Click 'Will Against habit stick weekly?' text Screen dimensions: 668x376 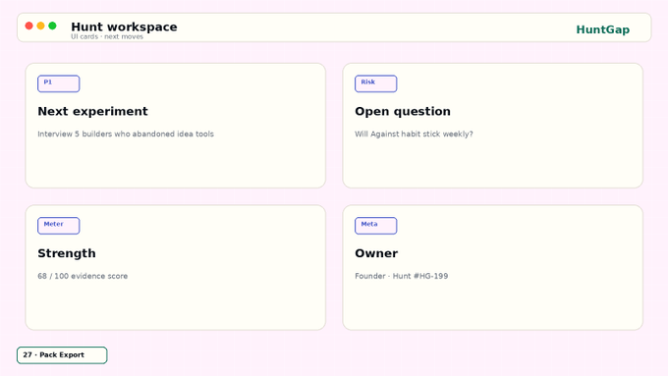pos(414,134)
